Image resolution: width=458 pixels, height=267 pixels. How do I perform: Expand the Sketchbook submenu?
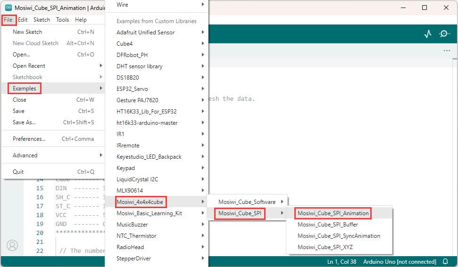(53, 77)
